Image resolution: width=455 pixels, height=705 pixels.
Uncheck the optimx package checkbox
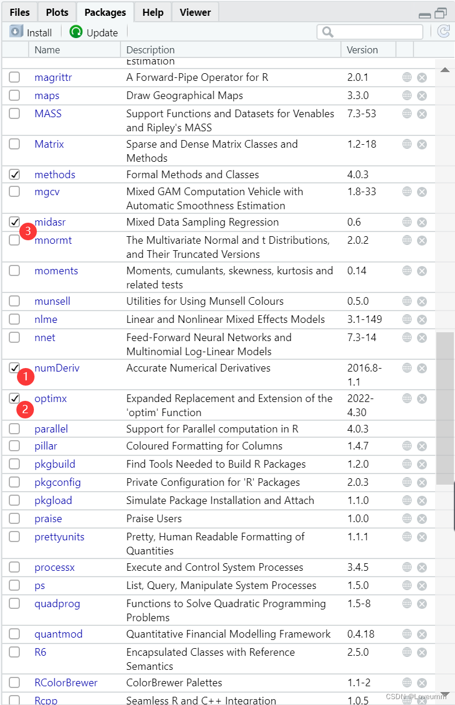15,399
